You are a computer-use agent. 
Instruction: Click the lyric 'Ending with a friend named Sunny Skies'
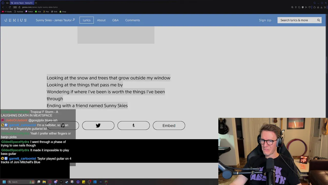click(x=87, y=106)
